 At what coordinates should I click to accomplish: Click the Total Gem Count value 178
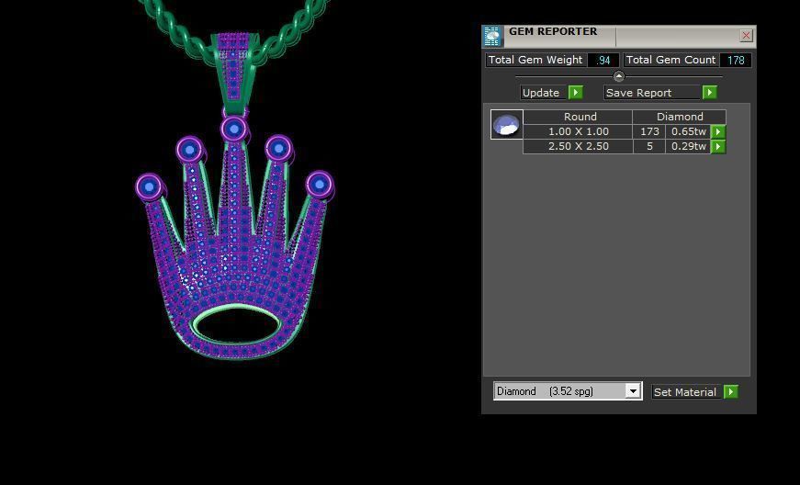coord(735,61)
